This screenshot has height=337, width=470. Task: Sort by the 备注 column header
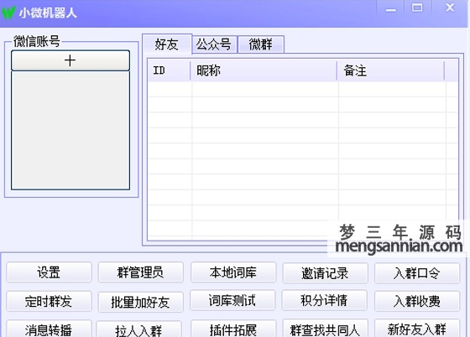click(x=390, y=70)
